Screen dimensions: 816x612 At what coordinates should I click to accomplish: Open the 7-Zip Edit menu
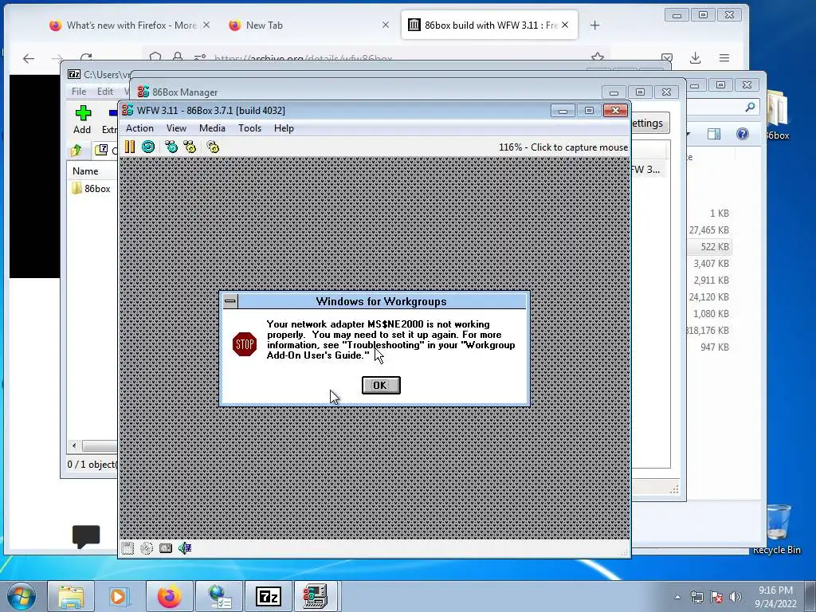(x=105, y=92)
